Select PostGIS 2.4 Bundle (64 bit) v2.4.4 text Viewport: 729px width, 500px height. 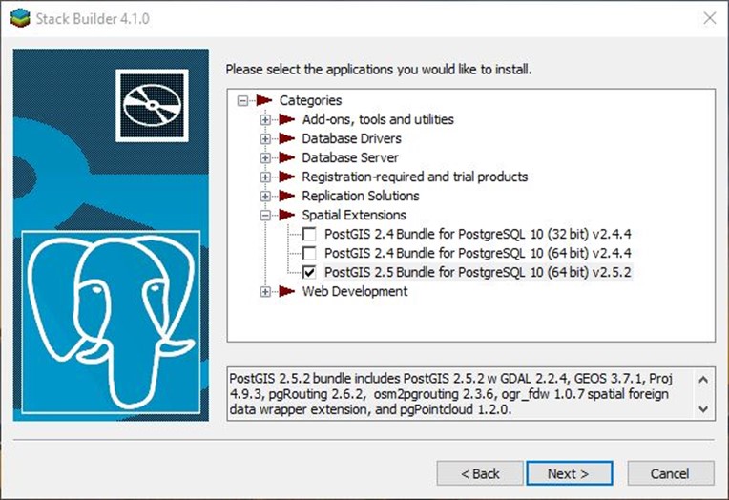click(477, 253)
